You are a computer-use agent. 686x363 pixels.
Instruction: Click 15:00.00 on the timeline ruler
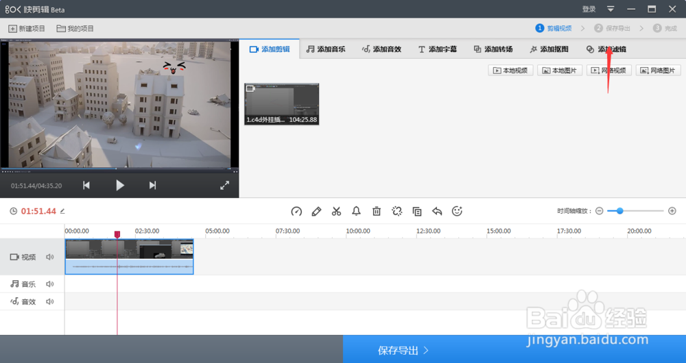499,231
